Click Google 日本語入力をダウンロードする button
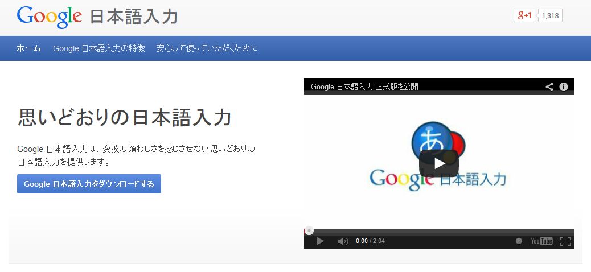This screenshot has height=272, width=591. [89, 184]
